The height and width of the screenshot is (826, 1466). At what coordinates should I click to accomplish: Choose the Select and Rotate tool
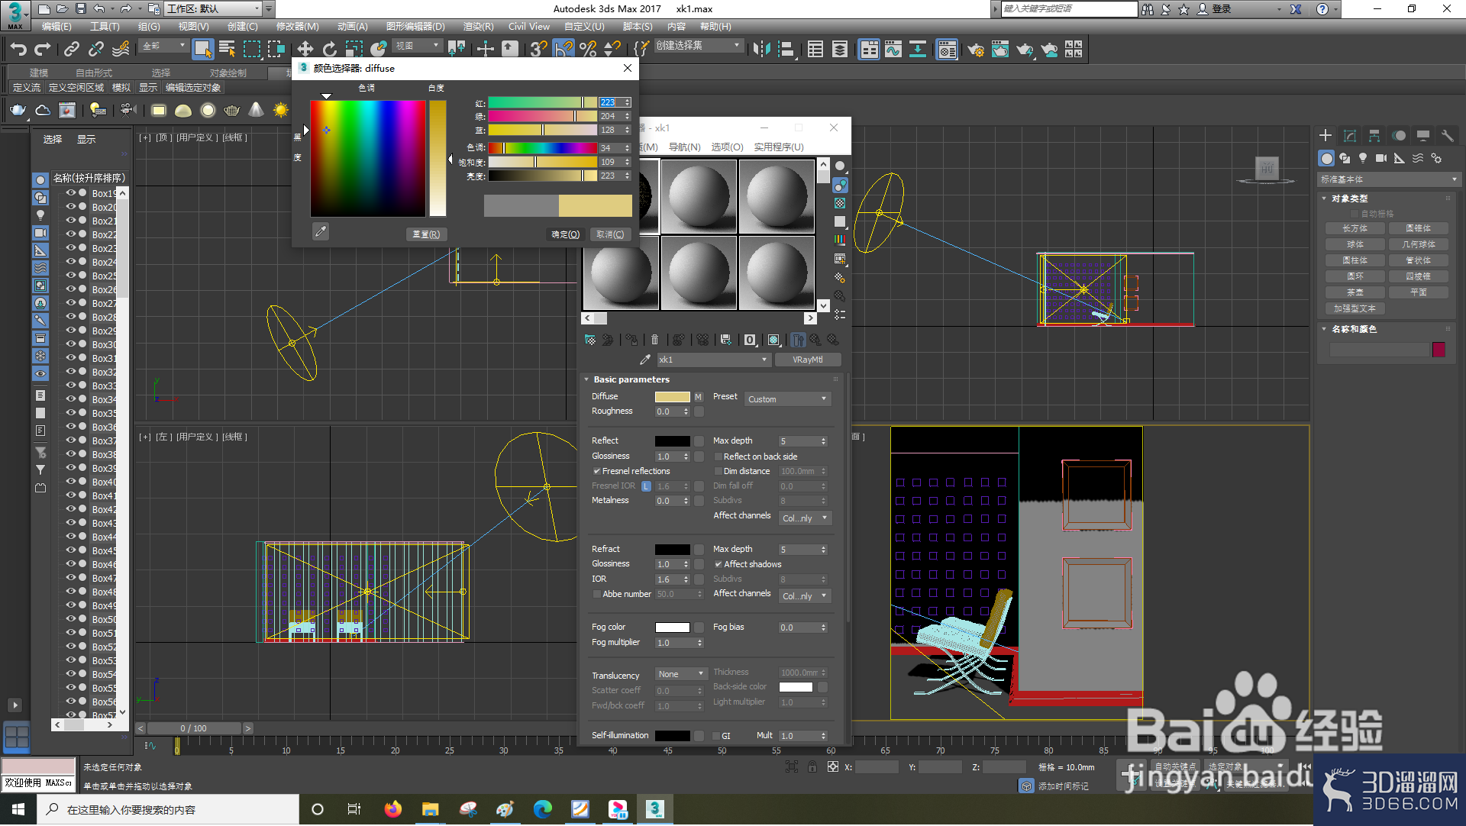point(329,50)
